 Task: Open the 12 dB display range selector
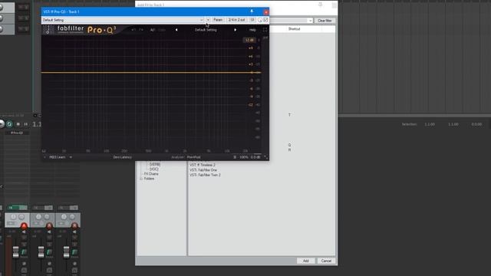(x=249, y=40)
